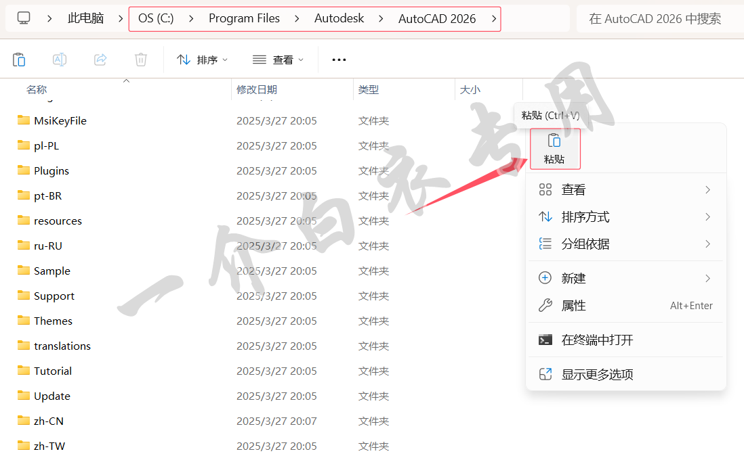
Task: Expand the chevron after AutoCAD 2026 breadcrumb
Action: (x=493, y=18)
